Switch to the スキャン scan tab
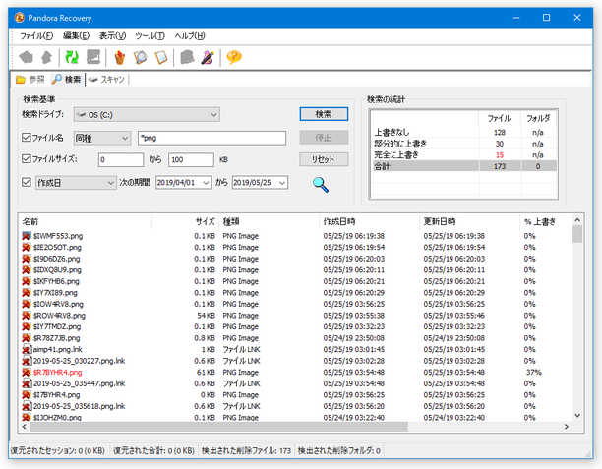Viewport: 602px width, 469px height. (x=106, y=79)
